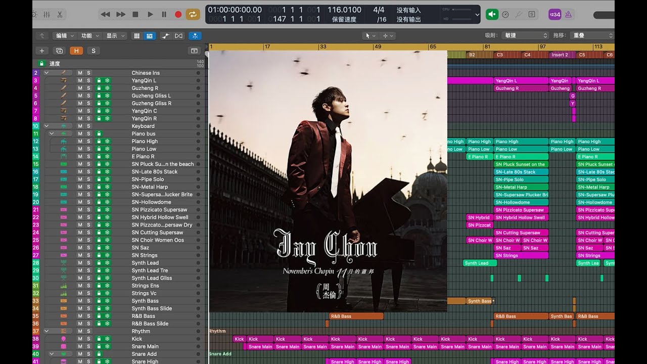Toggle the global tracks button above track list
Viewport: 647px width, 364px height.
[194, 51]
